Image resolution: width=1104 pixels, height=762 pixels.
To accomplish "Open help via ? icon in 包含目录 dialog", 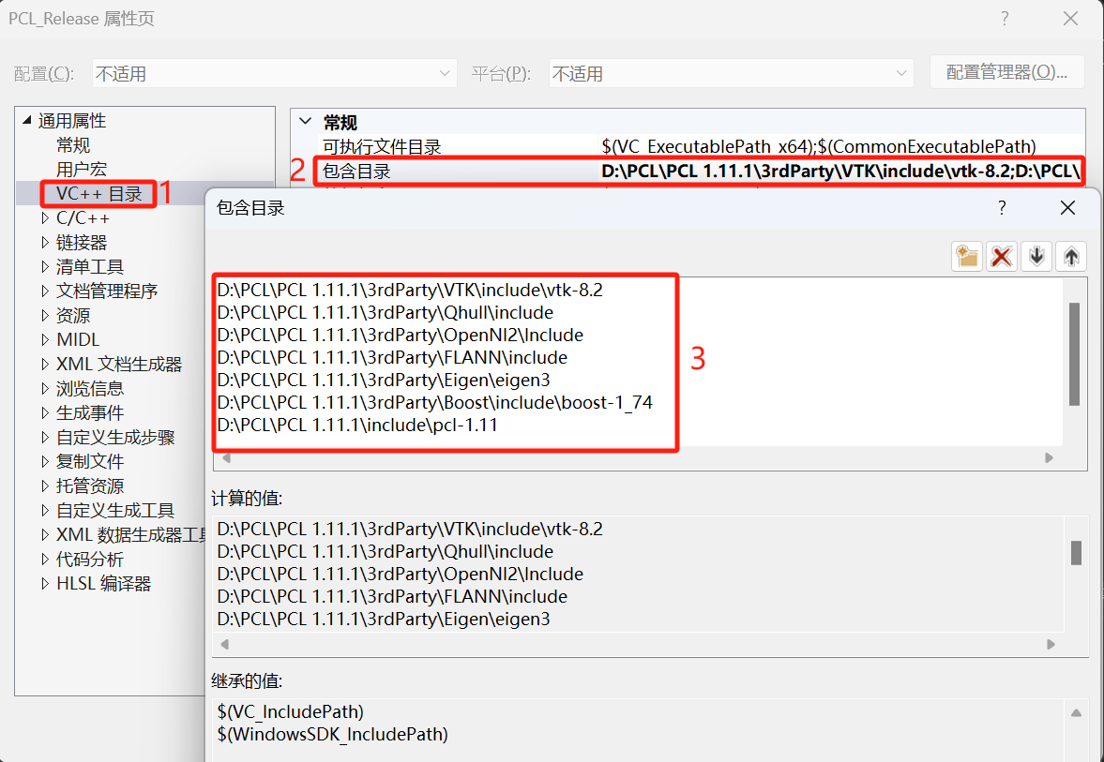I will 1002,208.
